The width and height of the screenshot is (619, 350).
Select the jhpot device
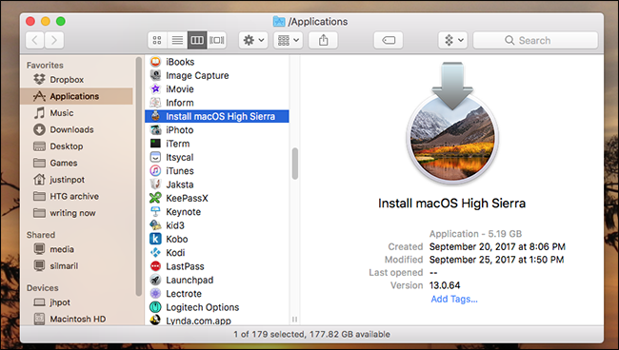pos(76,302)
